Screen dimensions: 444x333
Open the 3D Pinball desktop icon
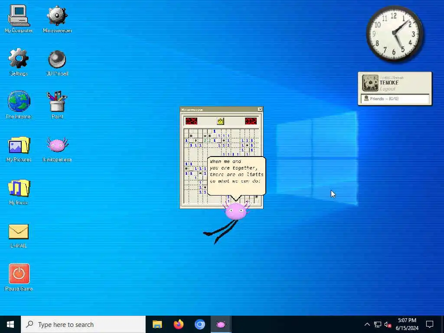point(57,63)
